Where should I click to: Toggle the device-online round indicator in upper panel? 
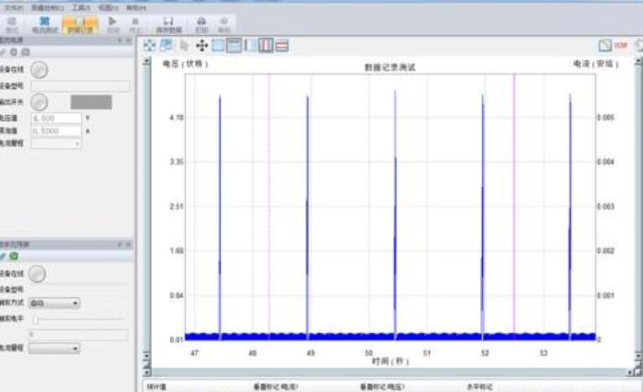(39, 70)
